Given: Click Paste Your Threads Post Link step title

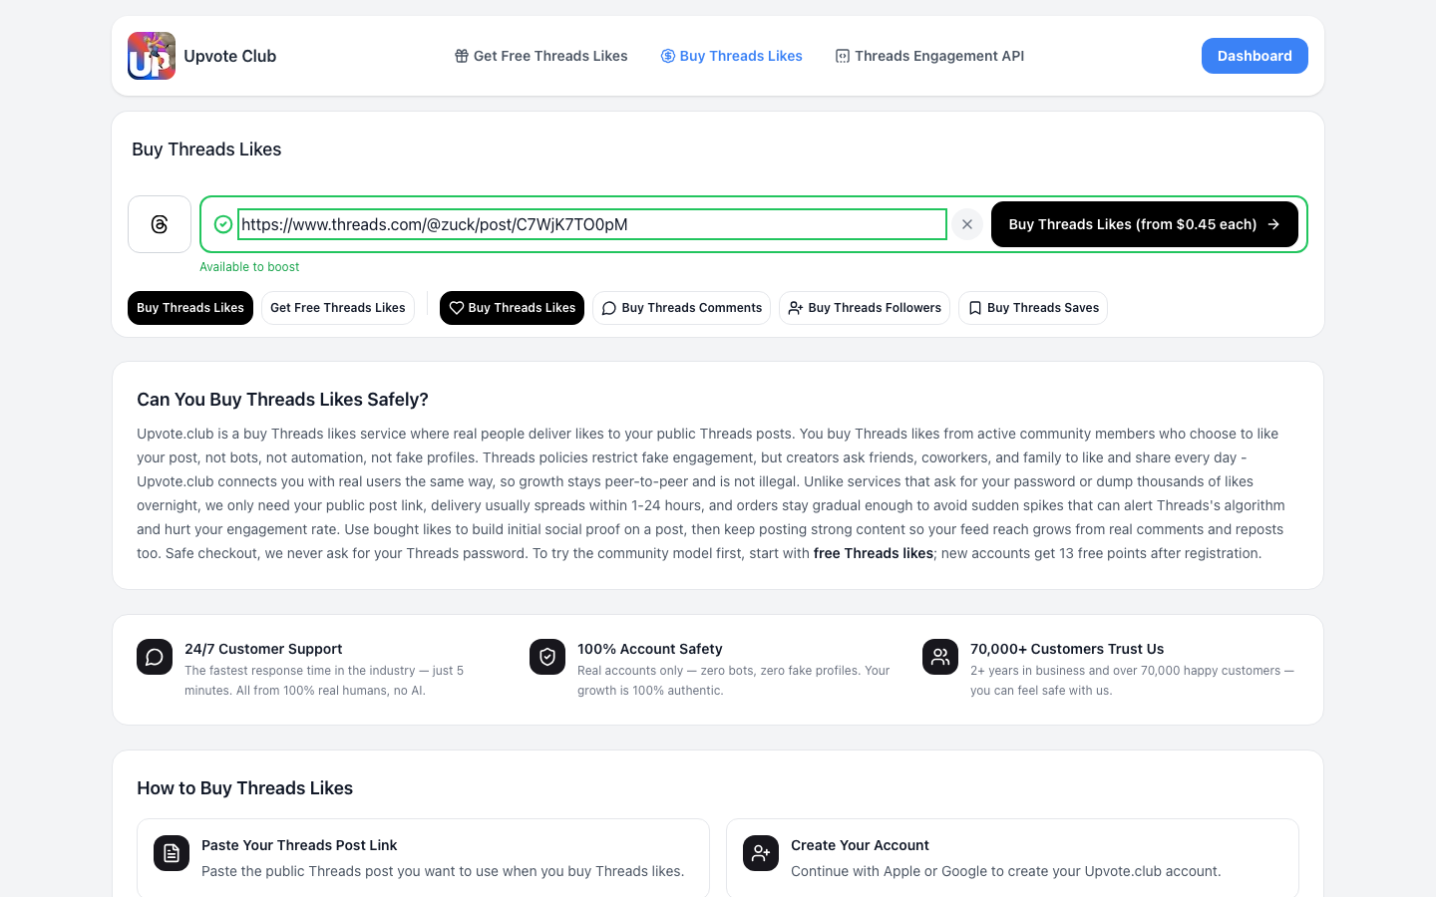Looking at the screenshot, I should [299, 845].
